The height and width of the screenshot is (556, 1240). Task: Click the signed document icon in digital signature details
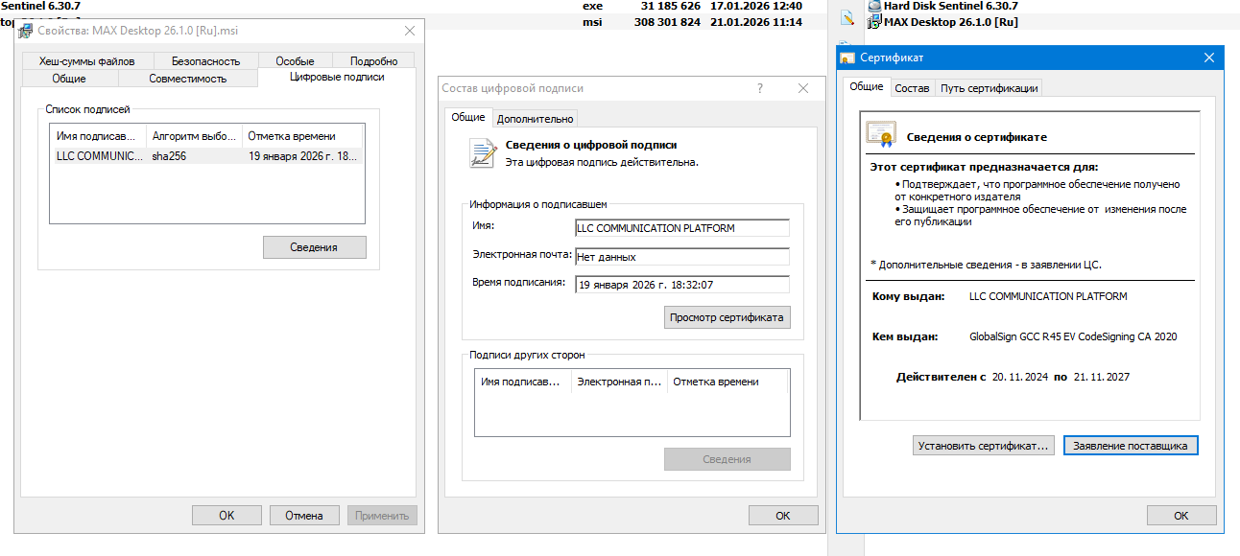(x=482, y=153)
